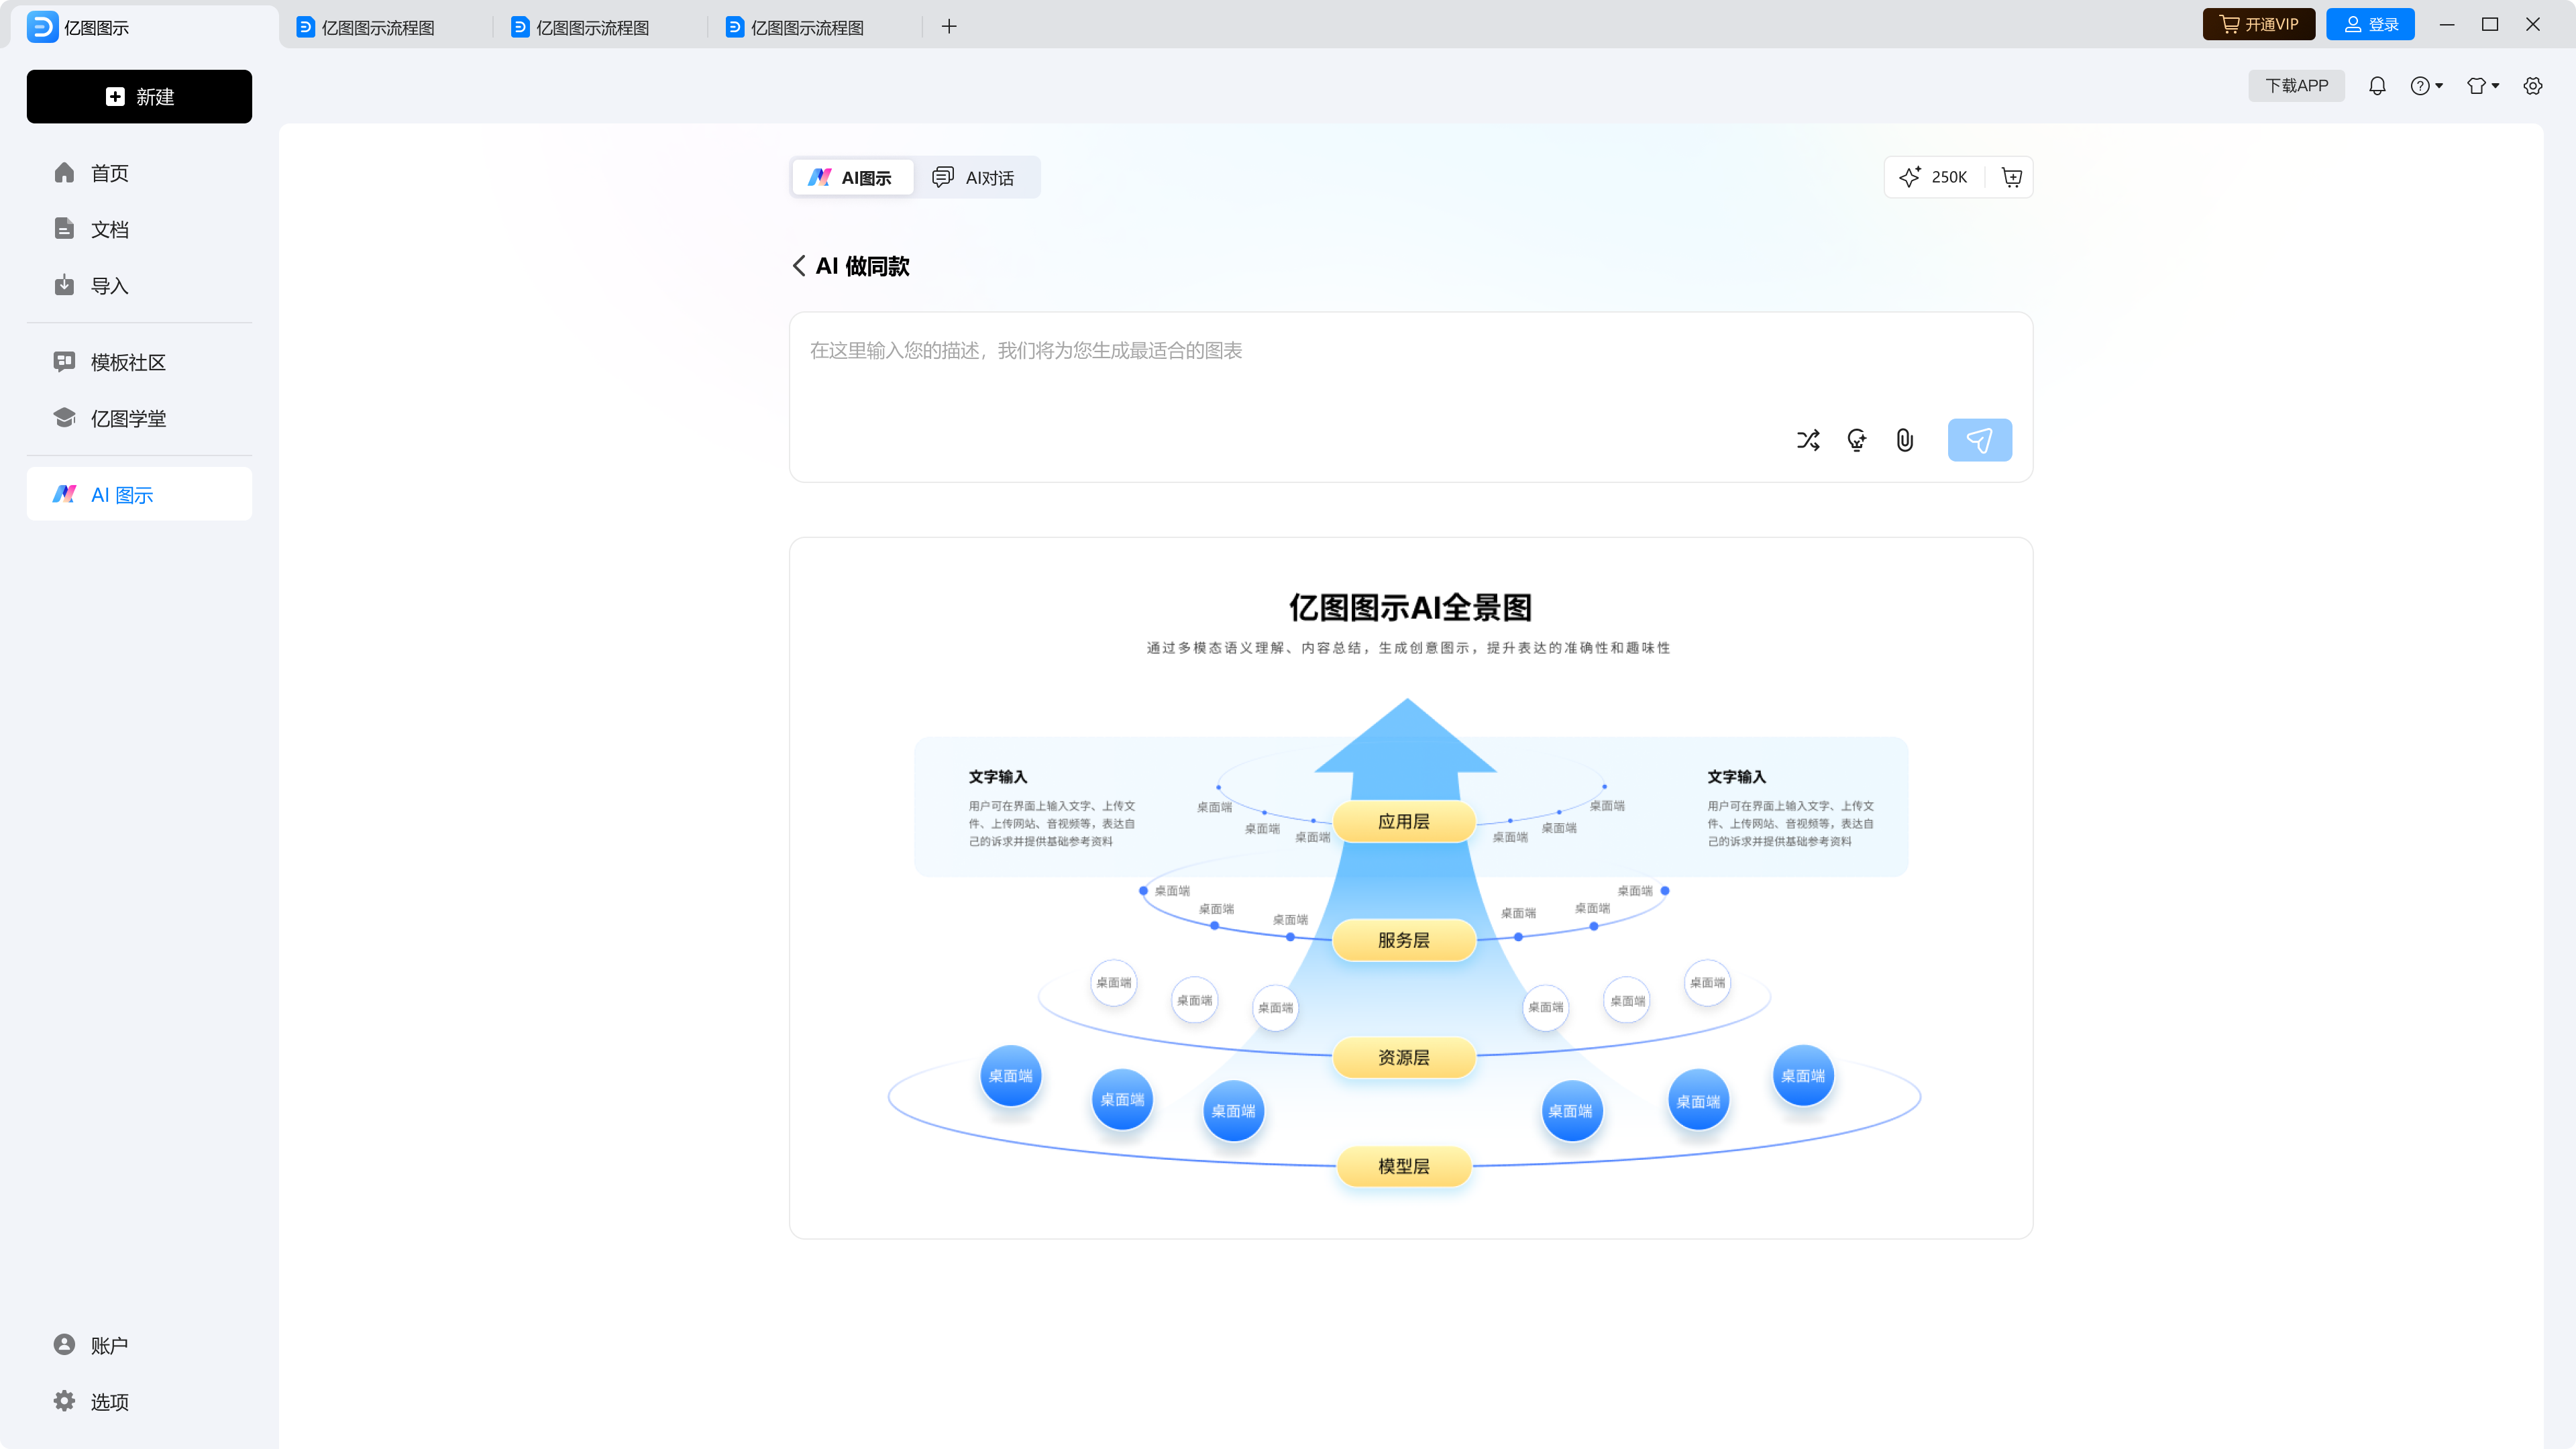Image resolution: width=2576 pixels, height=1449 pixels.
Task: Click the shopping cart purchase icon
Action: tap(2012, 177)
